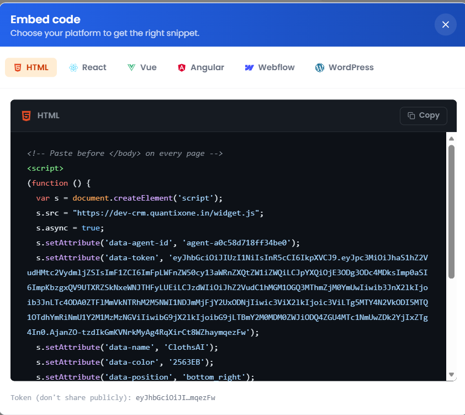Copy the HTML embed snippet
Image resolution: width=465 pixels, height=415 pixels.
423,115
